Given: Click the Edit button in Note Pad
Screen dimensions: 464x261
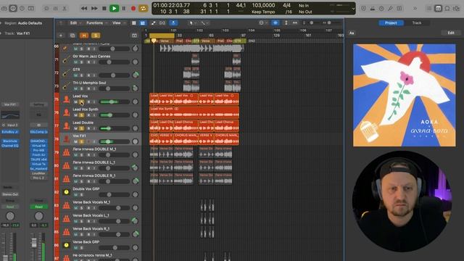Looking at the screenshot, I should (451, 33).
